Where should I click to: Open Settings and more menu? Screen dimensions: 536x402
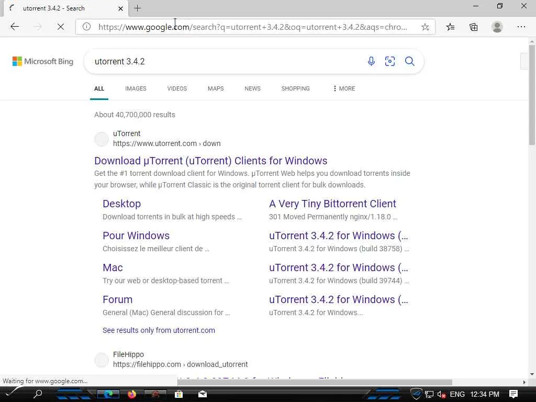[521, 27]
